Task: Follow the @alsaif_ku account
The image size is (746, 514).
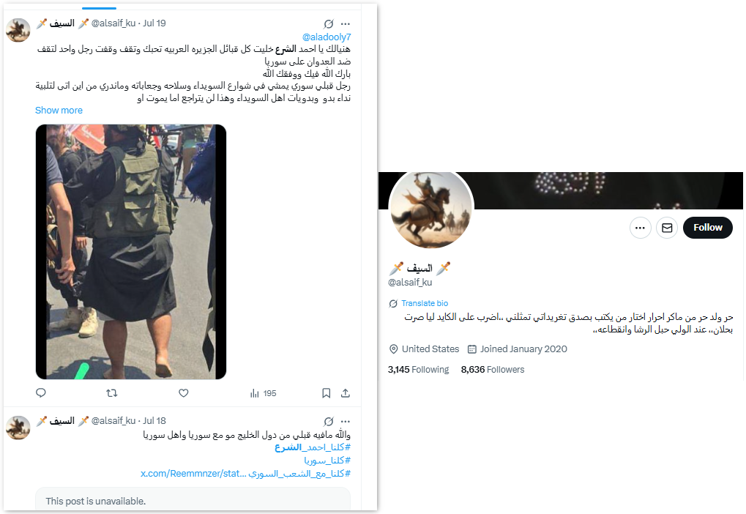Action: click(707, 228)
